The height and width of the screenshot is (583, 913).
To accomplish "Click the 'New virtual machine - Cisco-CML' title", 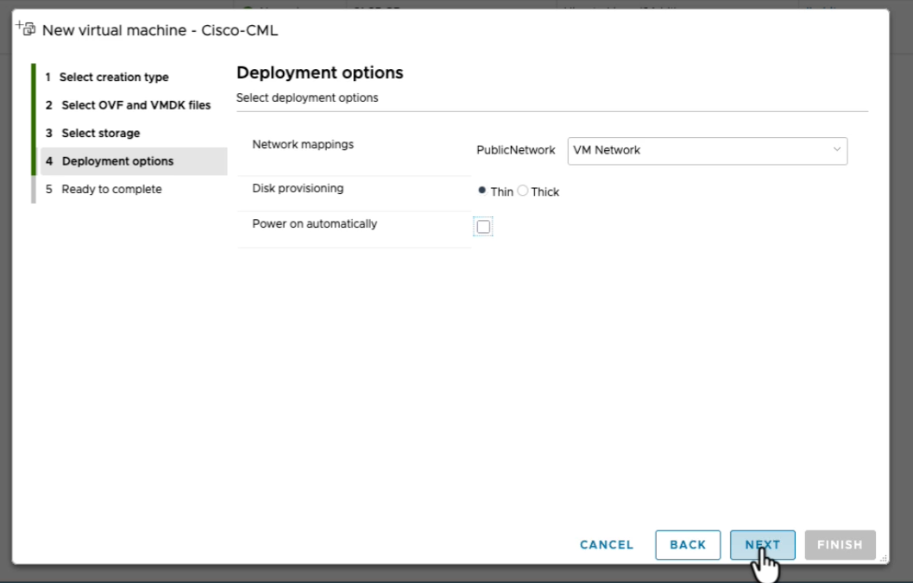I will pos(160,30).
